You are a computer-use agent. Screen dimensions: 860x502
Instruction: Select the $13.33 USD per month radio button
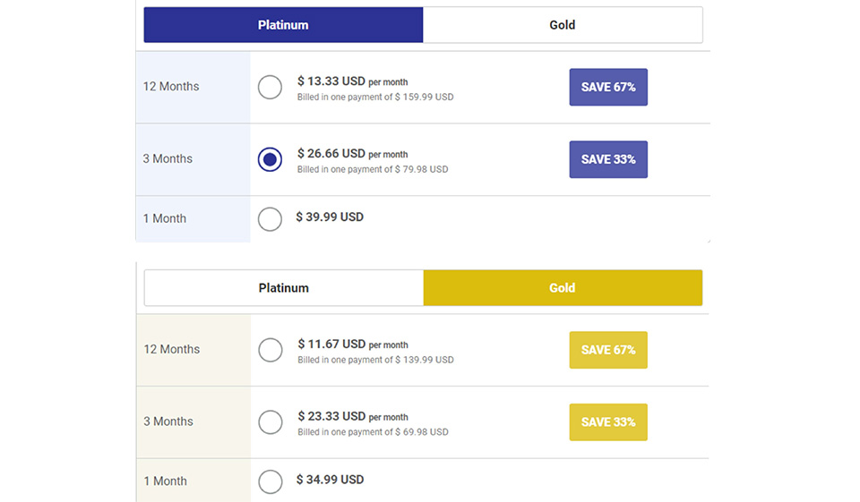270,87
